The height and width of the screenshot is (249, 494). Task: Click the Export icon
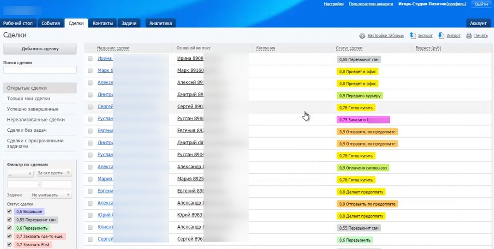click(413, 36)
